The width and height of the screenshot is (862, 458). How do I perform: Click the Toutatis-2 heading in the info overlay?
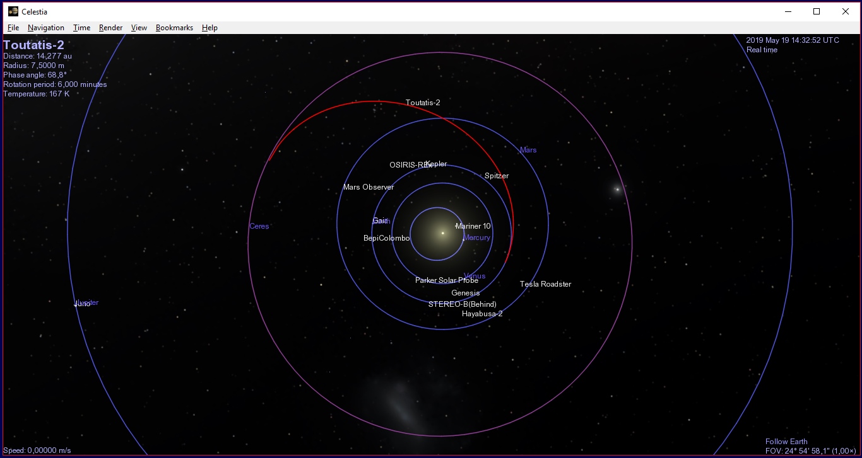[x=33, y=45]
